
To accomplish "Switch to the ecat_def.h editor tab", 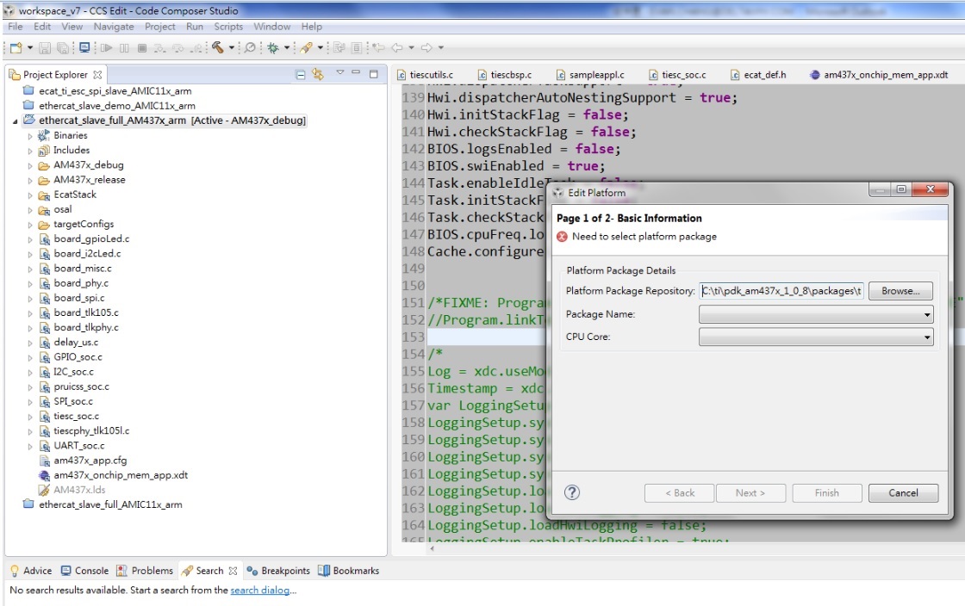I will point(758,74).
